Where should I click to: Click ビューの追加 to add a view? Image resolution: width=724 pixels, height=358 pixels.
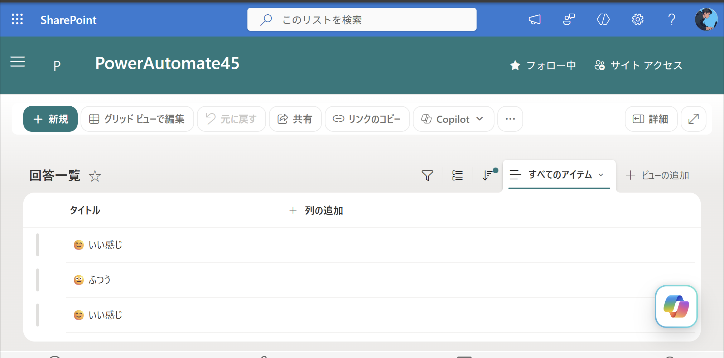[x=657, y=175]
